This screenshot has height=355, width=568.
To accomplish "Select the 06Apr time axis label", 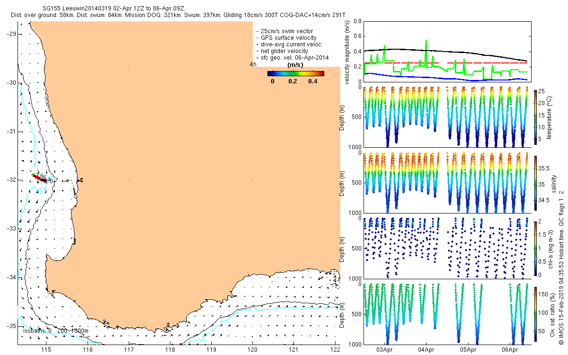I will 510,350.
